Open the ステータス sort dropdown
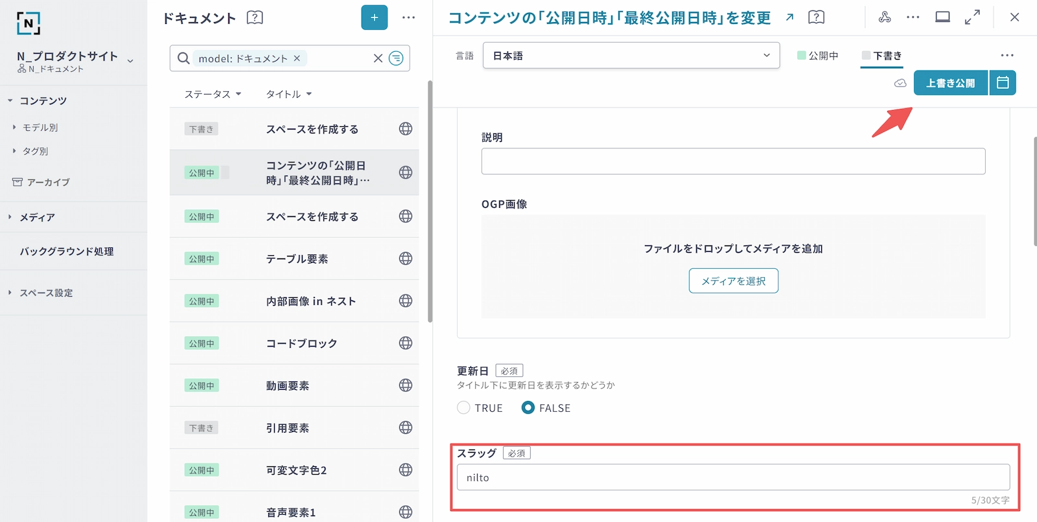Image resolution: width=1037 pixels, height=522 pixels. tap(213, 94)
